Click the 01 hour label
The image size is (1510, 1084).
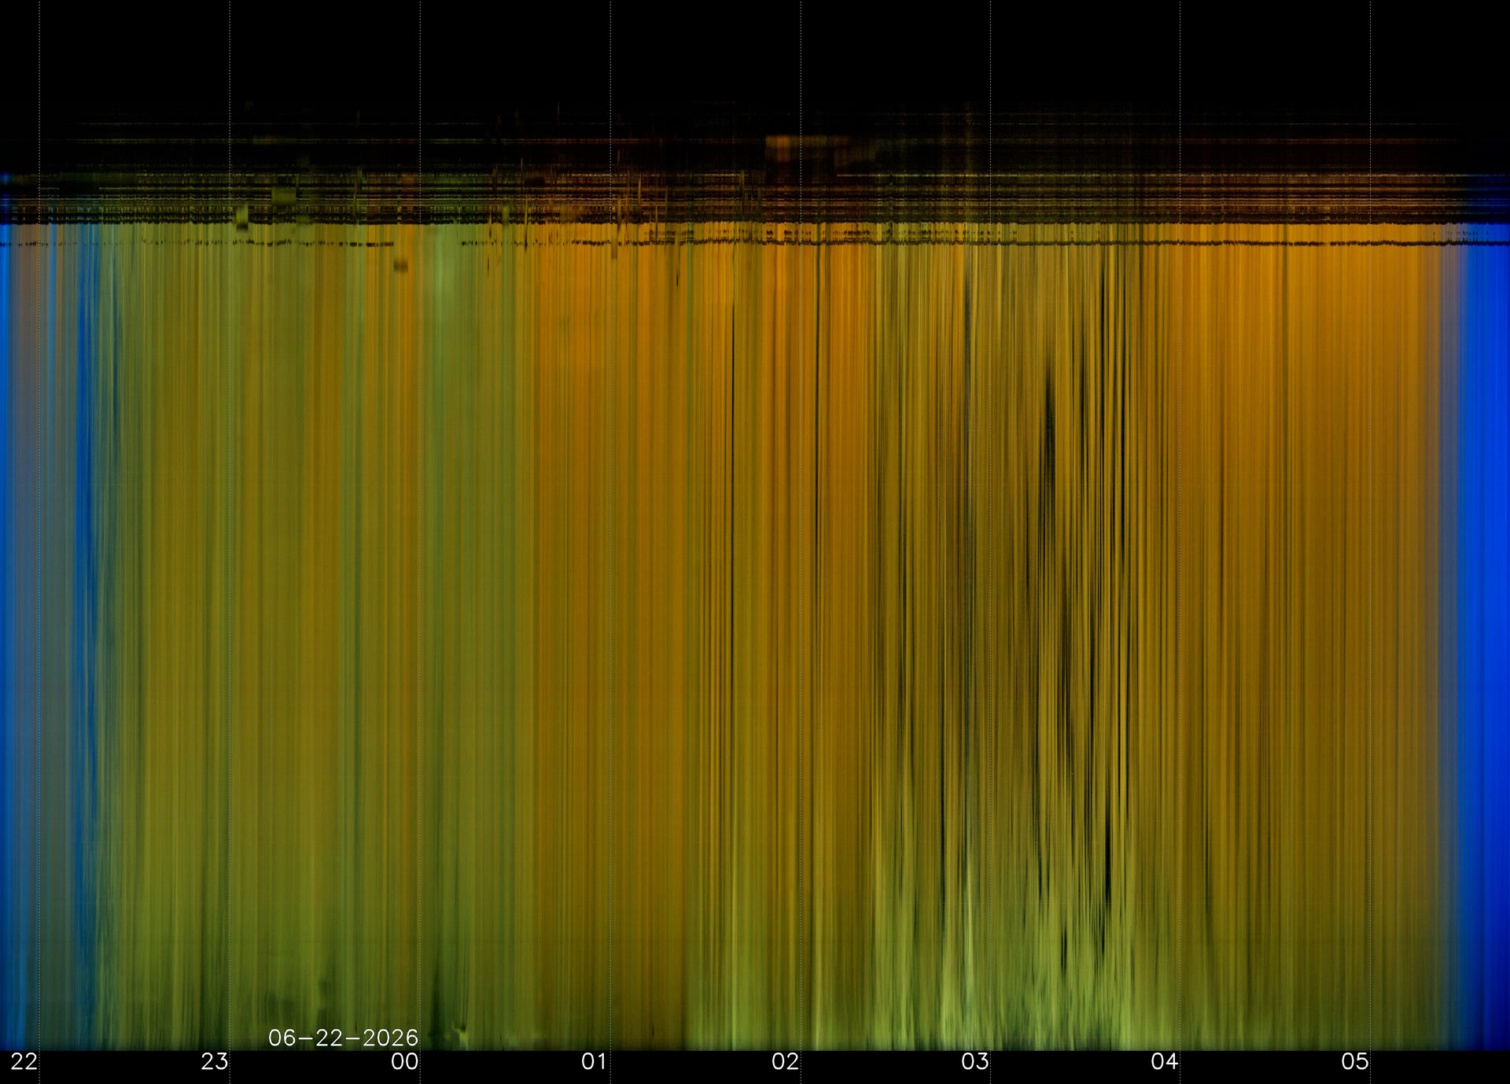pyautogui.click(x=595, y=1062)
